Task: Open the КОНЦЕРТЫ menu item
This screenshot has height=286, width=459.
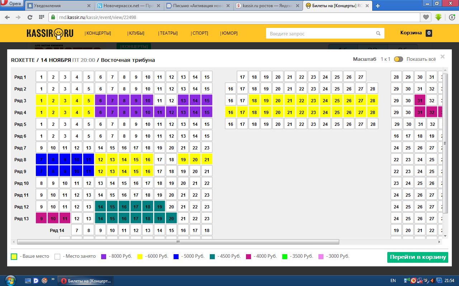Action: [98, 33]
